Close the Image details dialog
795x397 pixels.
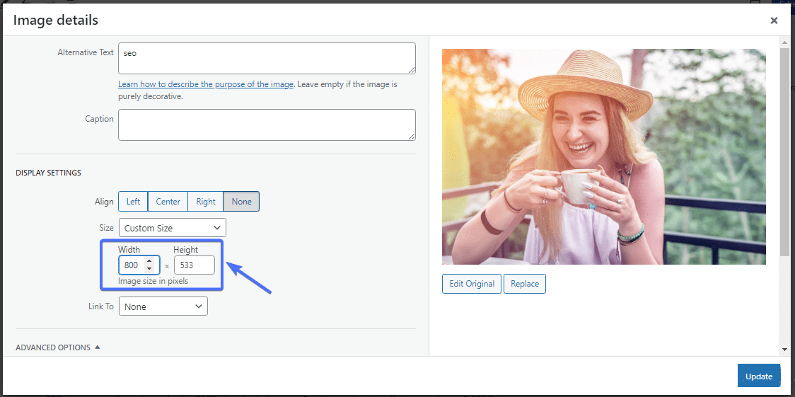(x=774, y=21)
